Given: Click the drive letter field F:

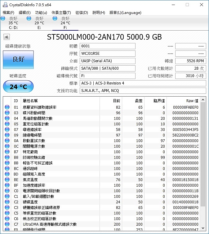Looking at the screenshot, I should 108,76.
